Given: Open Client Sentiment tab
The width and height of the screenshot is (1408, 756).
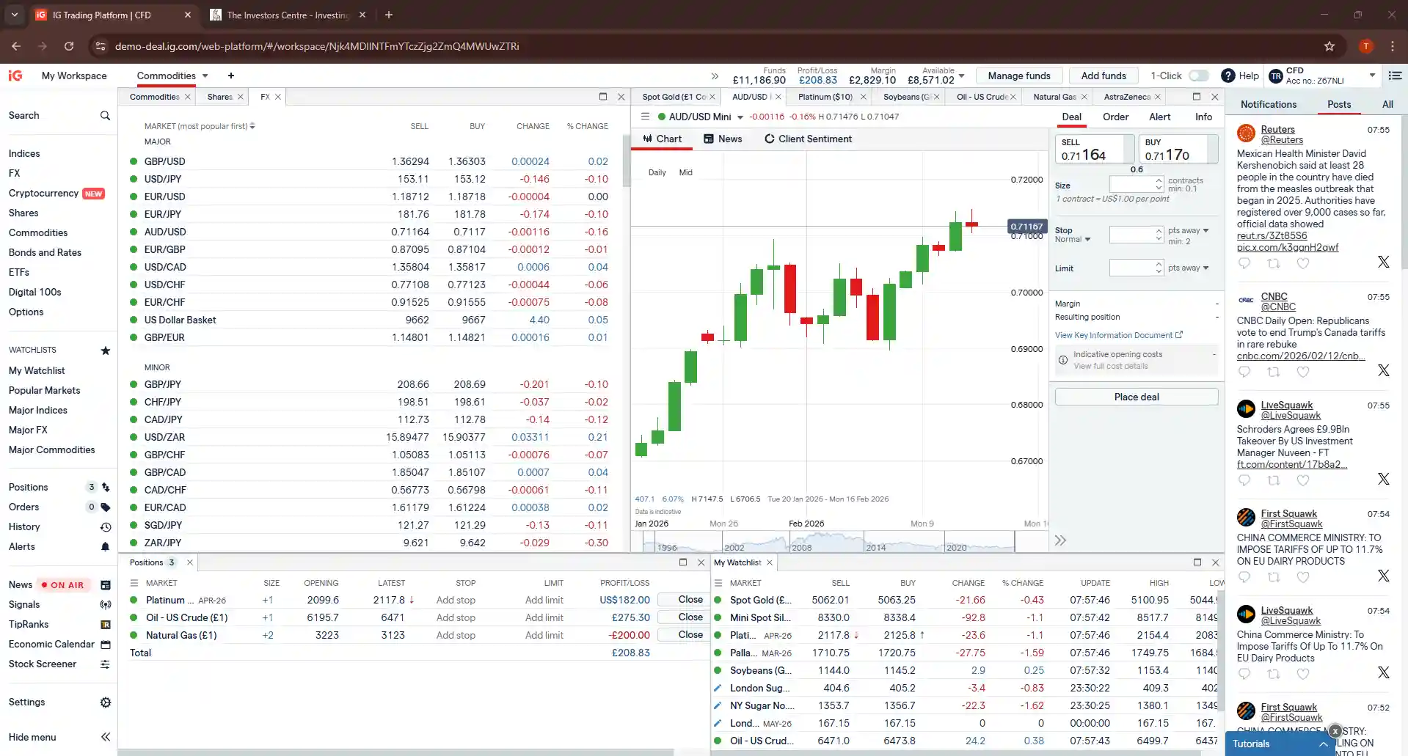Looking at the screenshot, I should click(x=808, y=139).
